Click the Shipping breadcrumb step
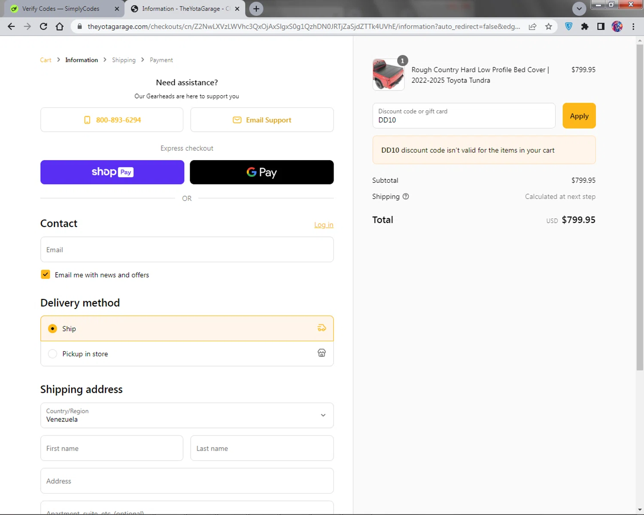This screenshot has height=515, width=644. (124, 60)
